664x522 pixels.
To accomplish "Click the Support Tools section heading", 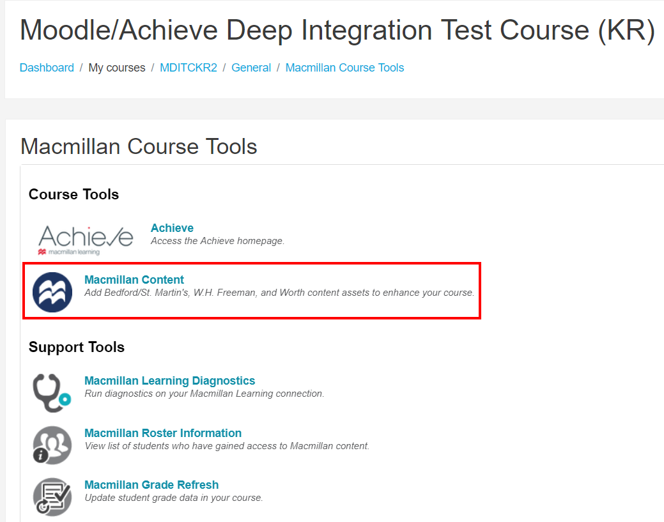I will 76,347.
